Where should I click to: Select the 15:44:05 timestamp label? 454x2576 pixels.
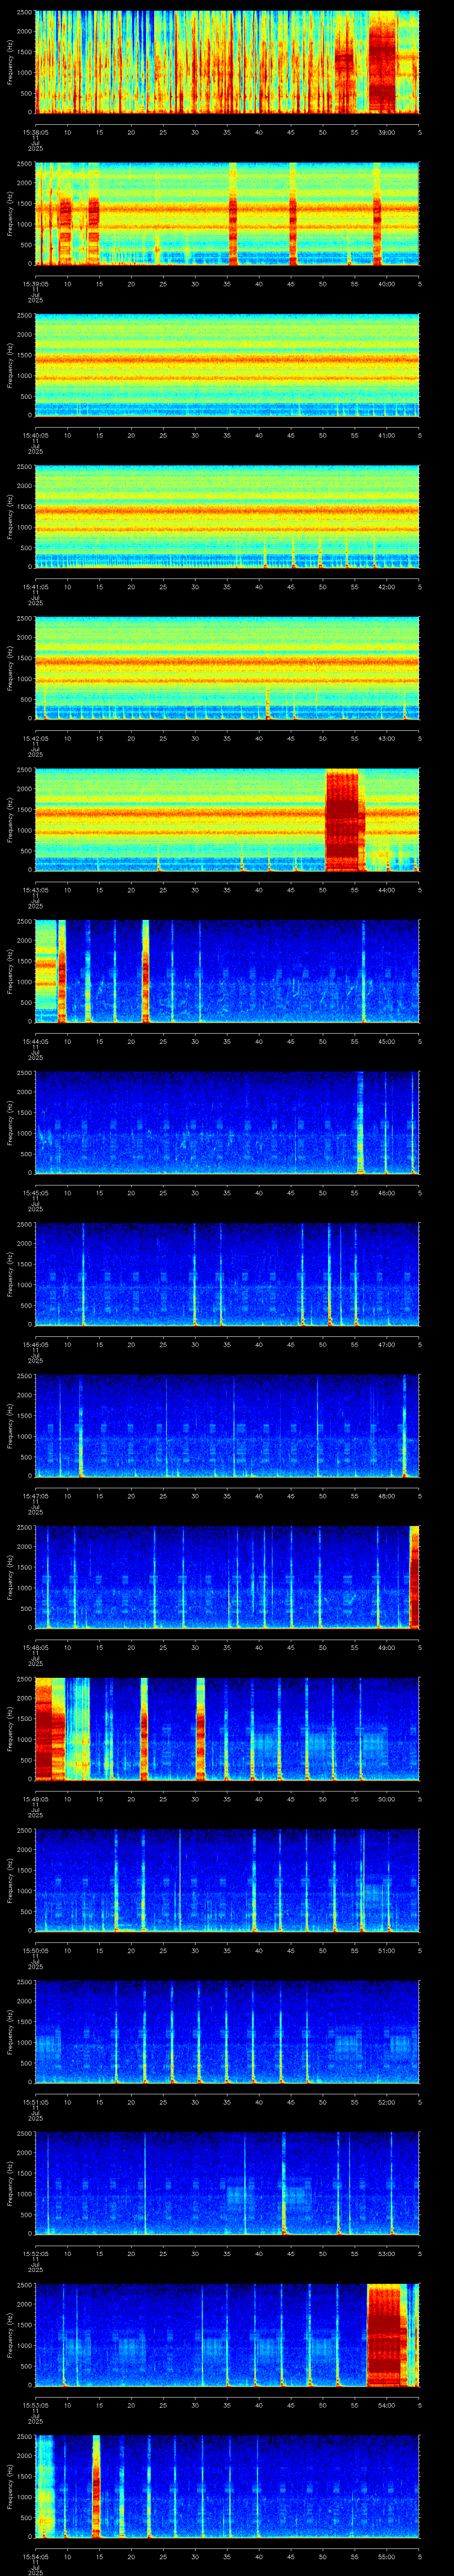click(x=35, y=1041)
